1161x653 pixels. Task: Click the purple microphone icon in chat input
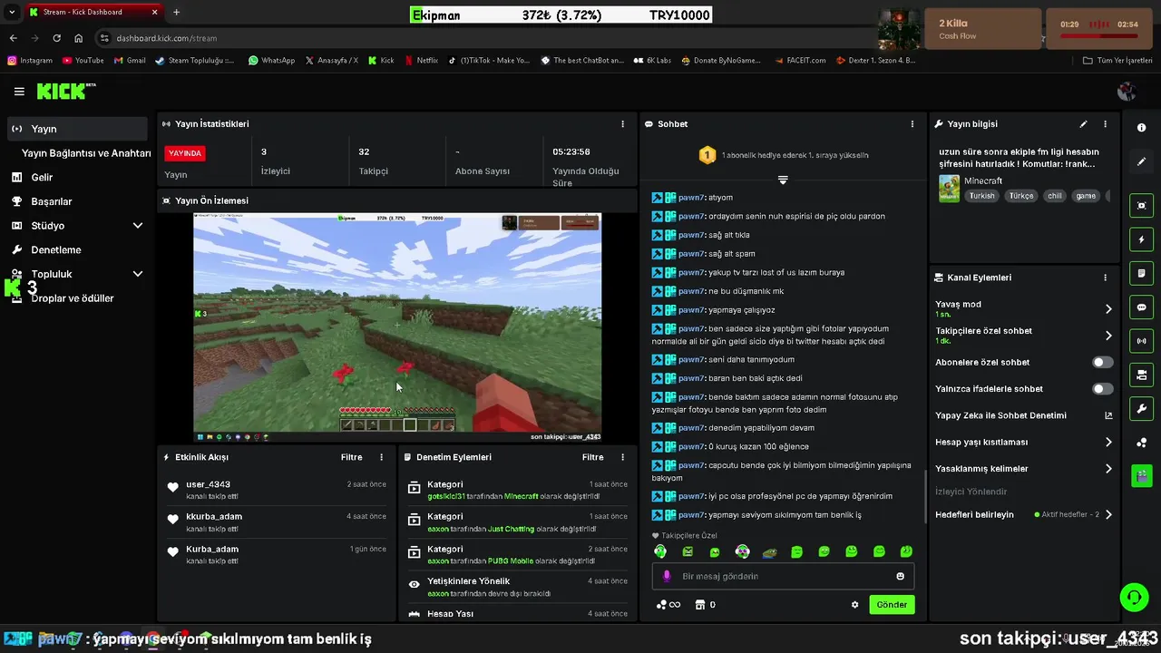coord(667,576)
